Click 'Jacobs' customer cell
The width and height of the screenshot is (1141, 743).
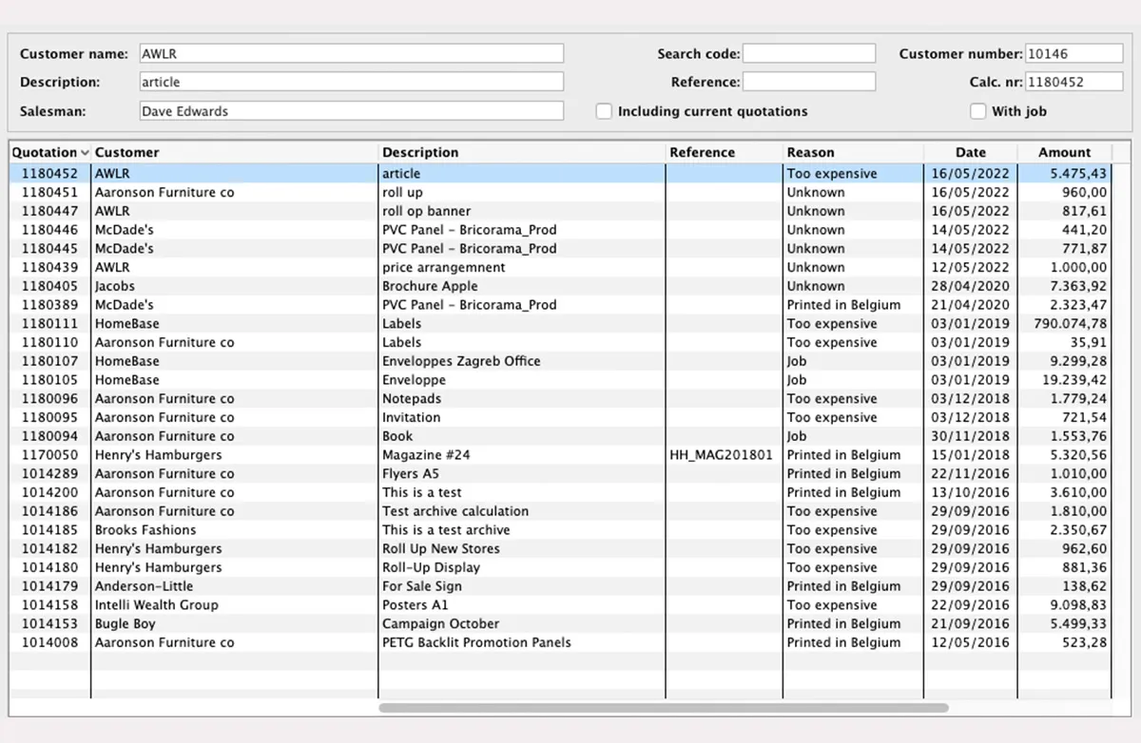(235, 286)
